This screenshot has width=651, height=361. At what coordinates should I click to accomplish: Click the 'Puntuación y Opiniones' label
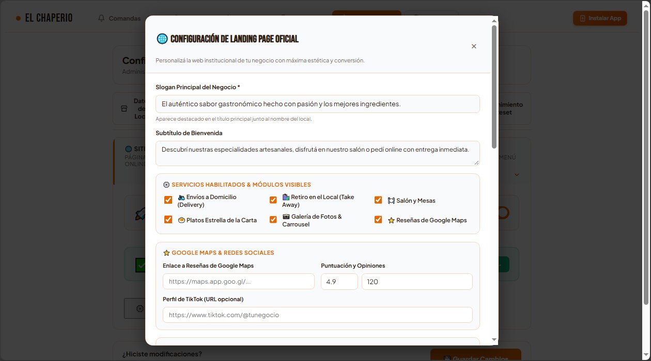coord(353,266)
